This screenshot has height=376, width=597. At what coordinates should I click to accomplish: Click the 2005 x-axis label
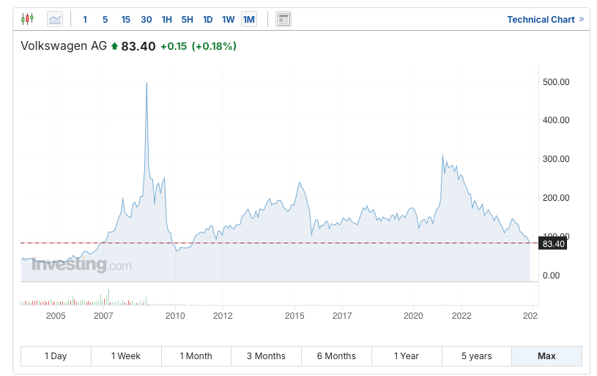56,316
